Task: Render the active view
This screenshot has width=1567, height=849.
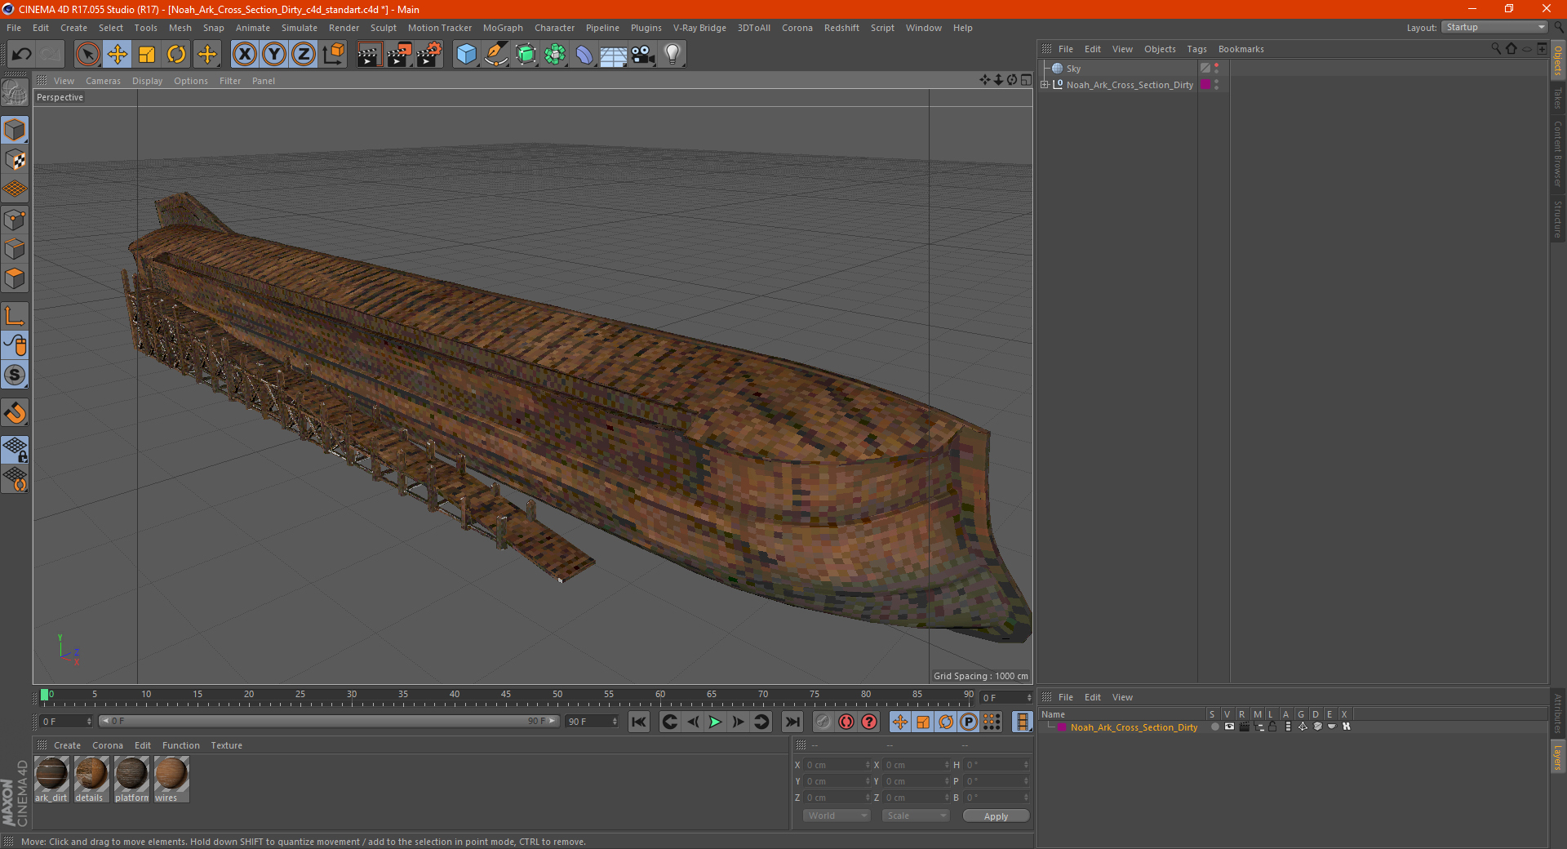Action: (x=369, y=55)
